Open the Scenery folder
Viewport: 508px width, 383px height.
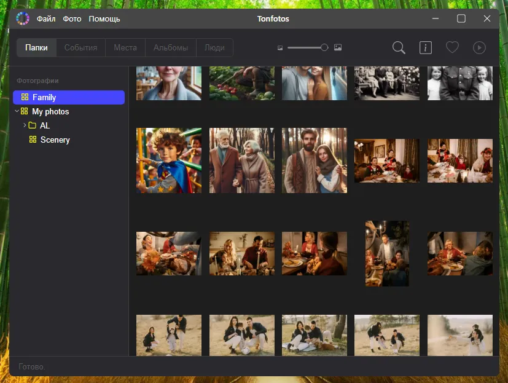pyautogui.click(x=55, y=140)
